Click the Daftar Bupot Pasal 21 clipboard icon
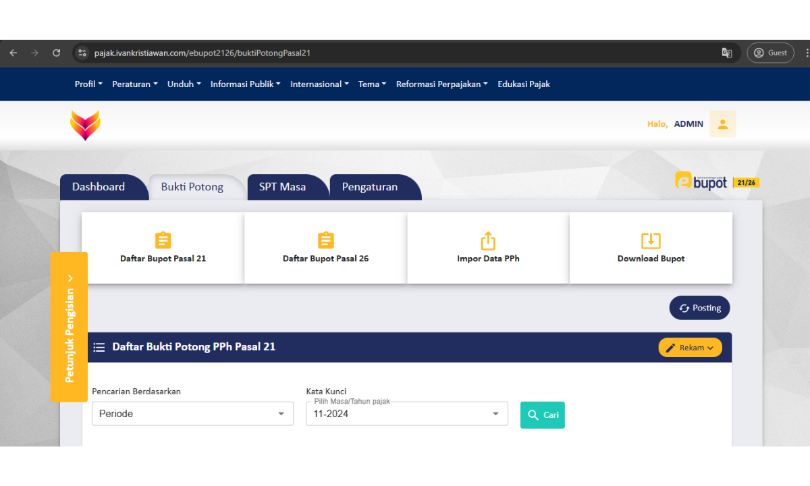The width and height of the screenshot is (810, 486). (x=163, y=240)
